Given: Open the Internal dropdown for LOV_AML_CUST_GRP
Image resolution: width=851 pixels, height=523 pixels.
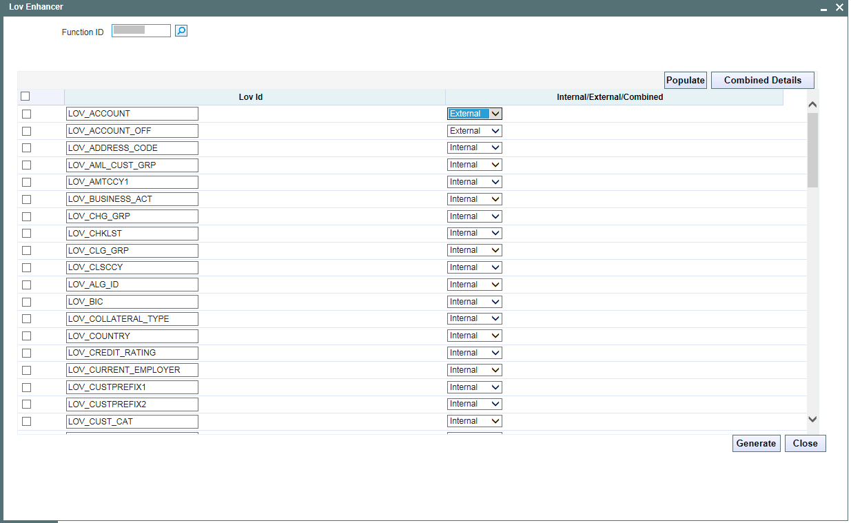Looking at the screenshot, I should pyautogui.click(x=475, y=165).
